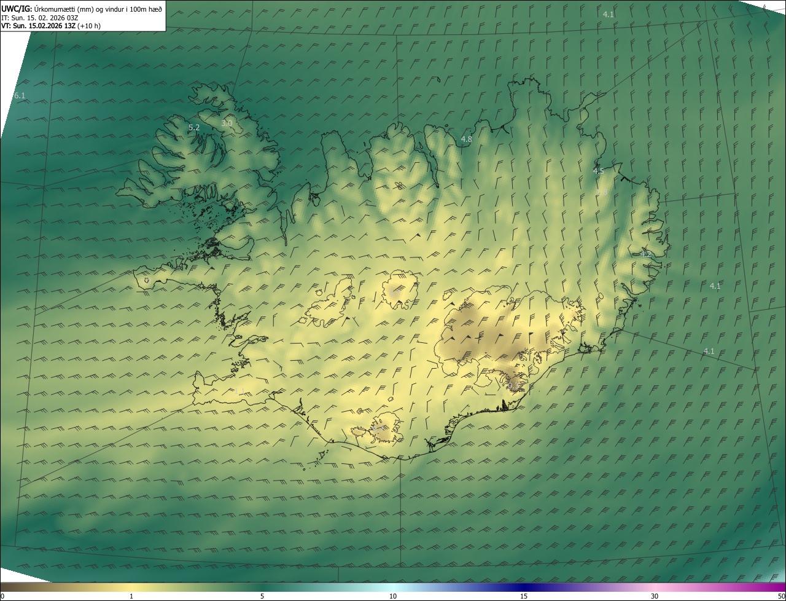
Task: Click the 0 tick on the color scale
Action: pyautogui.click(x=2, y=597)
